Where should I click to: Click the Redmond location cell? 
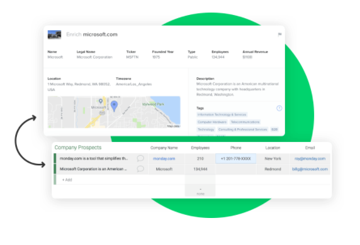273,169
